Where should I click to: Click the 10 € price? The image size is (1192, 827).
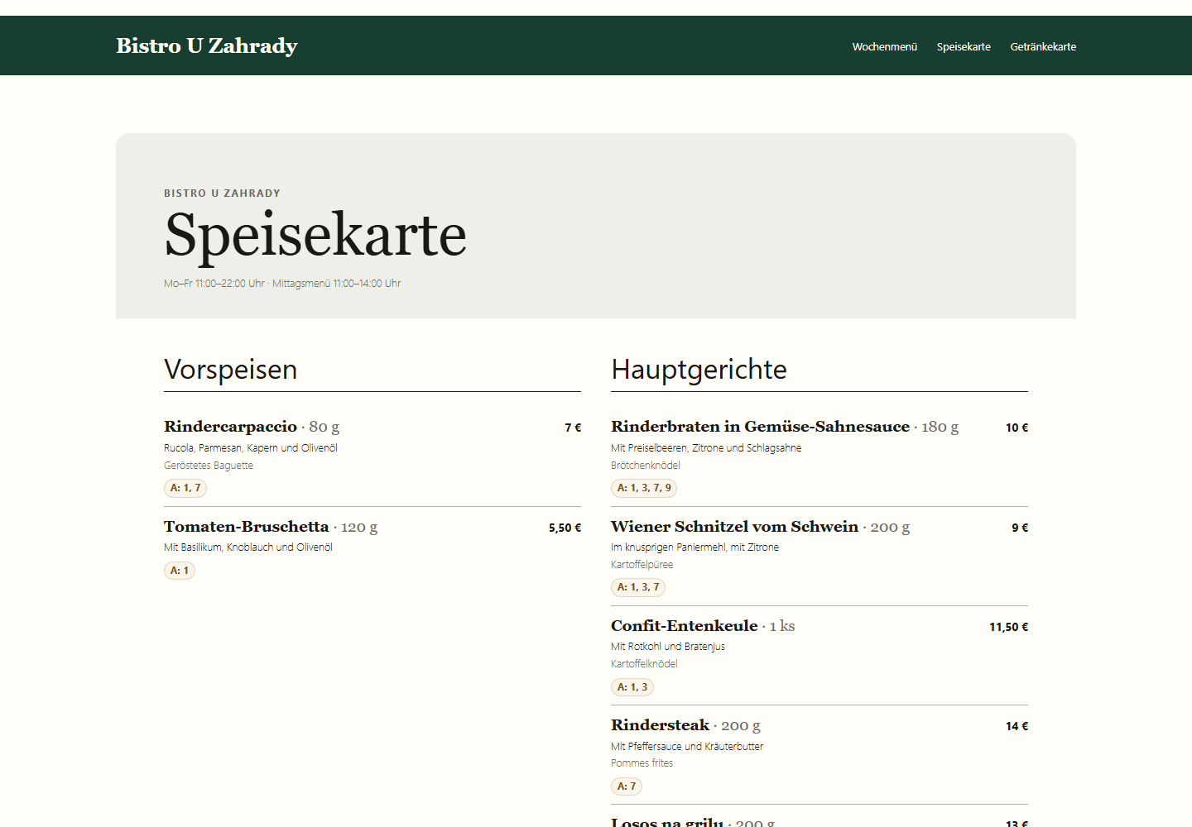click(1017, 428)
